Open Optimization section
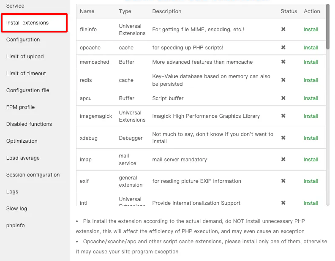Image resolution: width=335 pixels, height=261 pixels. [22, 141]
